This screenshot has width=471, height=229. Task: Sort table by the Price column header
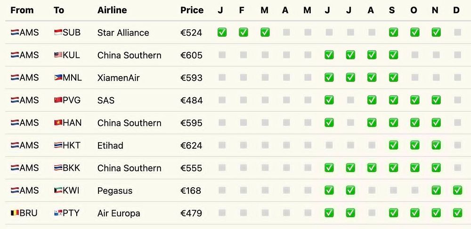pos(192,10)
